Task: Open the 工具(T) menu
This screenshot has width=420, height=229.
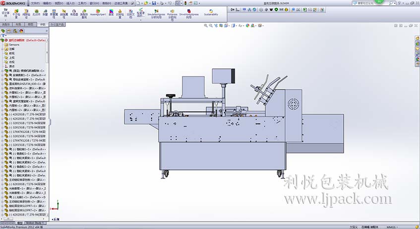Action: (82, 3)
